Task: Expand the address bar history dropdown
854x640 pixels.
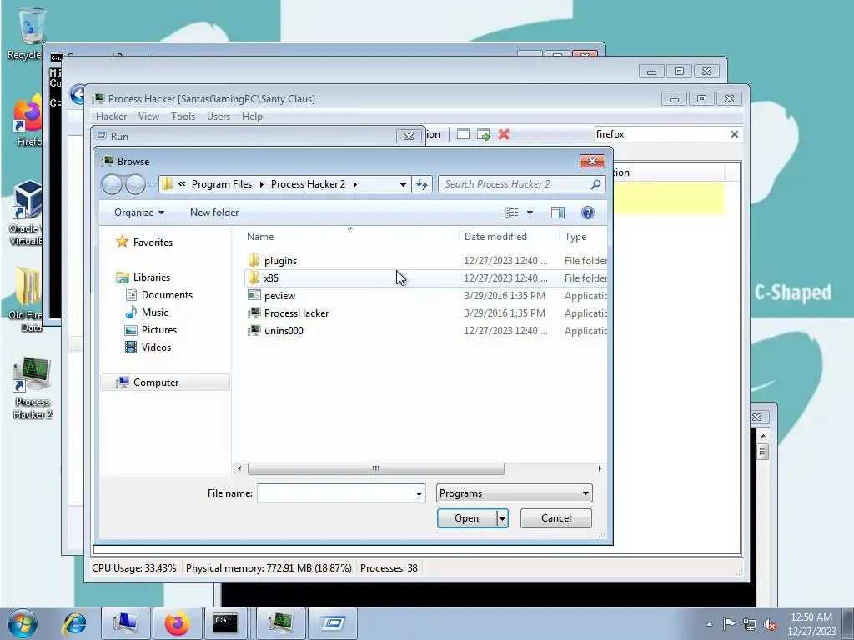Action: [x=403, y=184]
